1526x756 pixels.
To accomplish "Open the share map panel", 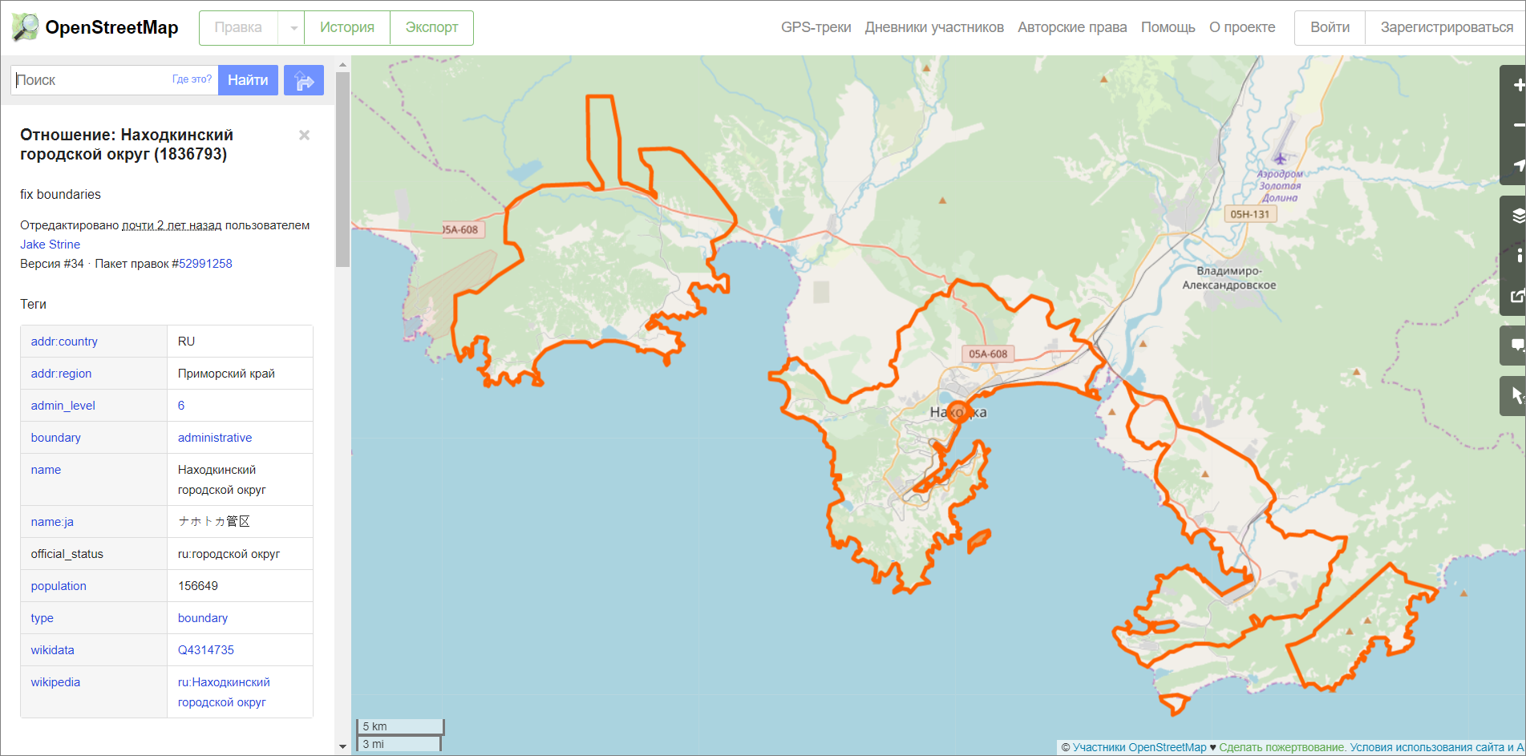I will coord(1516,296).
